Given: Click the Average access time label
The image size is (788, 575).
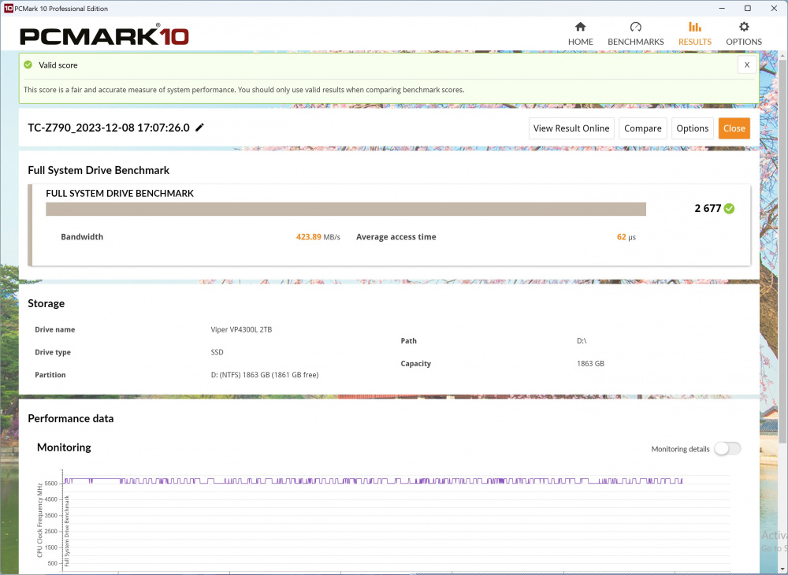Looking at the screenshot, I should pyautogui.click(x=396, y=237).
